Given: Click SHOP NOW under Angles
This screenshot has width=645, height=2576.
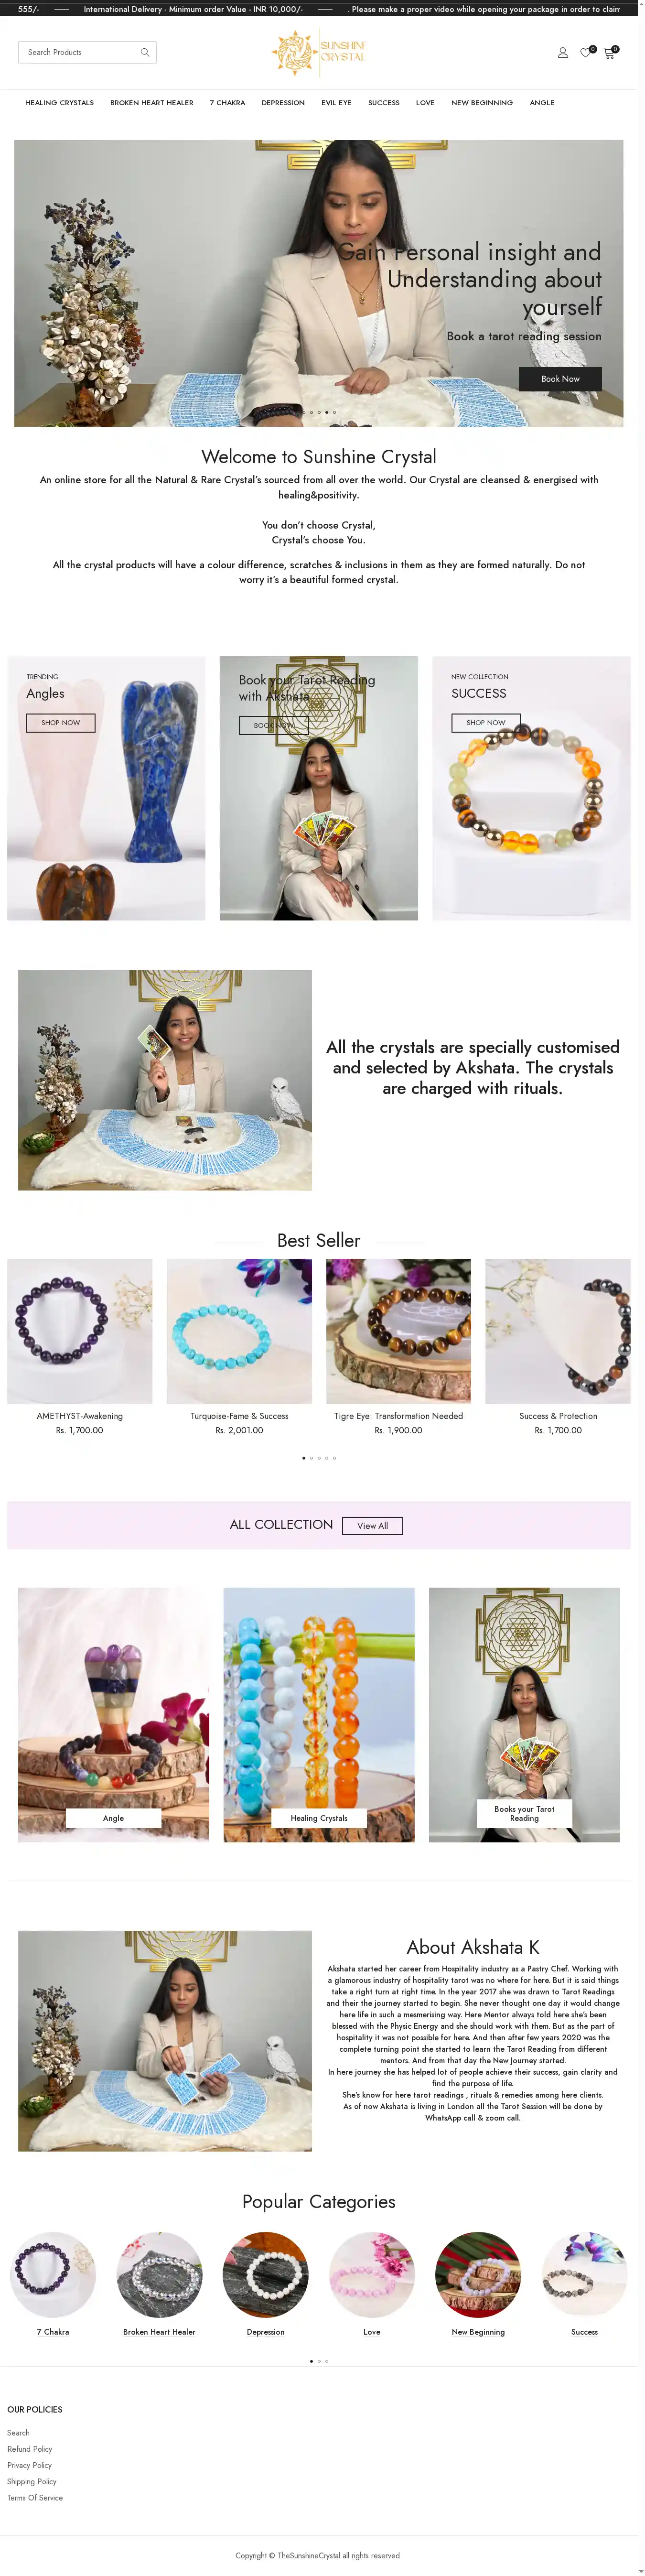Looking at the screenshot, I should (61, 722).
